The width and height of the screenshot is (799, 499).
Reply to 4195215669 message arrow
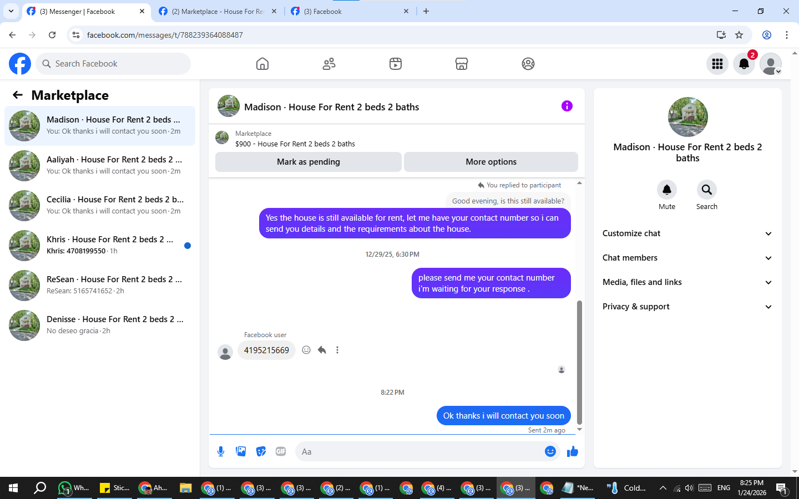(322, 350)
